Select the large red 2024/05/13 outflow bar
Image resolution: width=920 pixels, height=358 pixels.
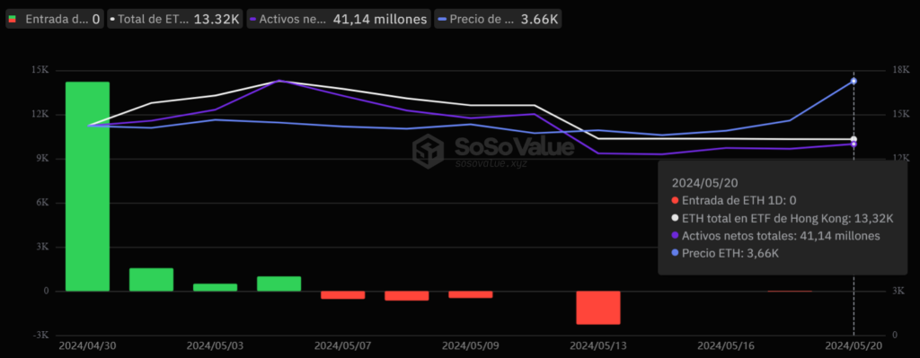tap(597, 308)
